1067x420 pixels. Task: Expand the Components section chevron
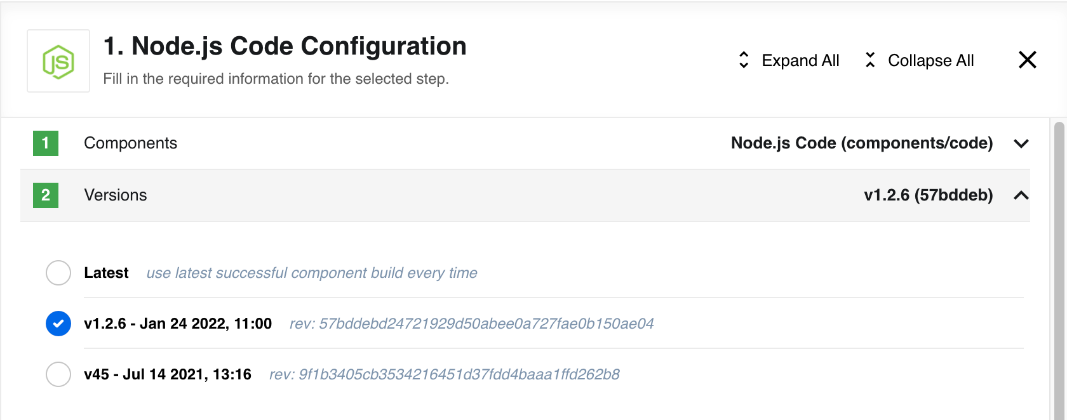(x=1021, y=143)
